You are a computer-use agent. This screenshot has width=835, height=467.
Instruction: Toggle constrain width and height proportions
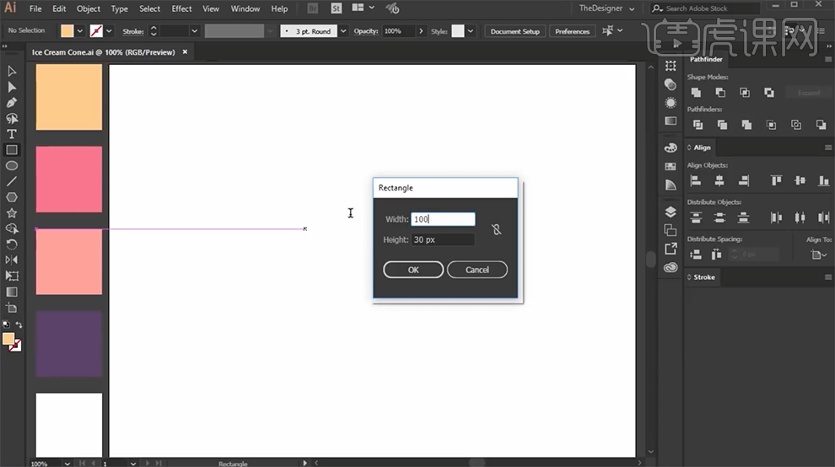[x=496, y=229]
